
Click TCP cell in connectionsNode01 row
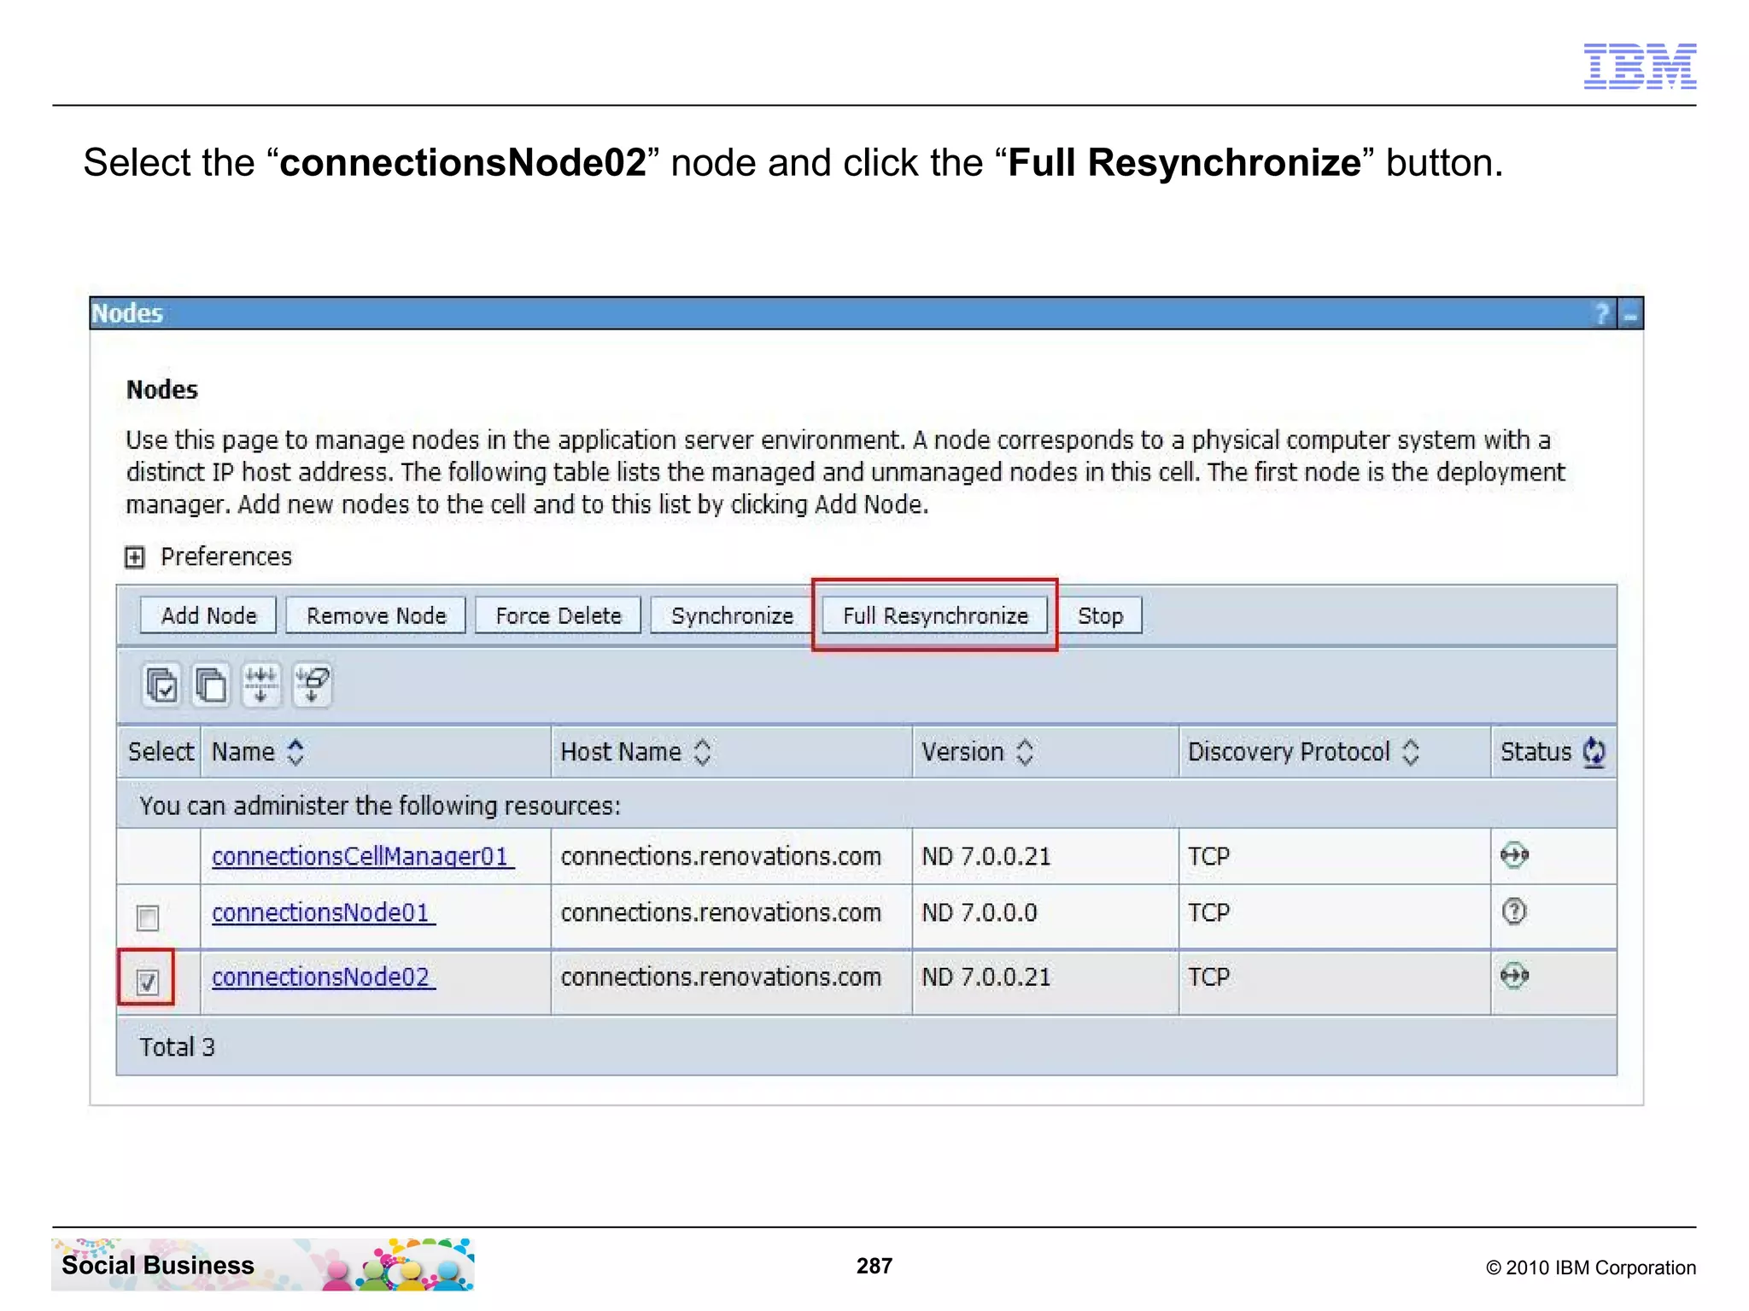1208,912
